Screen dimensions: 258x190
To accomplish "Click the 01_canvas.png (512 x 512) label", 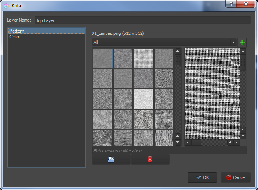I will point(118,33).
